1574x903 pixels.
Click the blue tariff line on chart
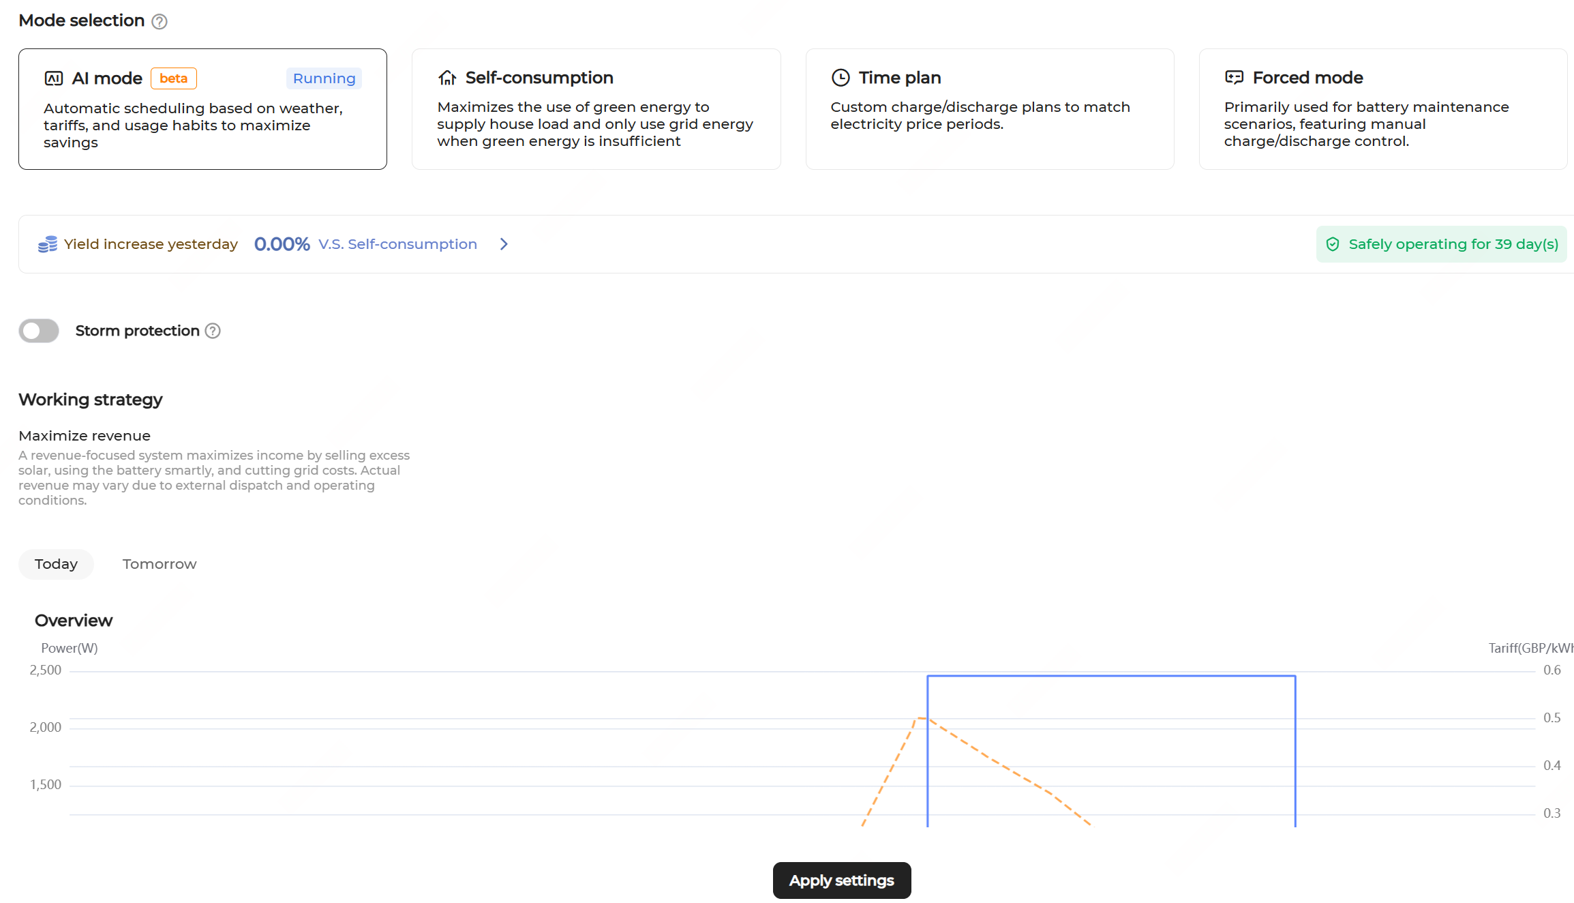pyautogui.click(x=1111, y=676)
